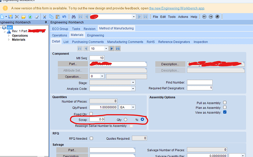This screenshot has width=253, height=157.
Task: Open the File menu
Action: tap(155, 17)
